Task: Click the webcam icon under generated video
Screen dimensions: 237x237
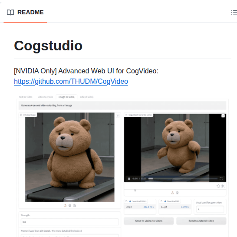Action: click(x=177, y=193)
